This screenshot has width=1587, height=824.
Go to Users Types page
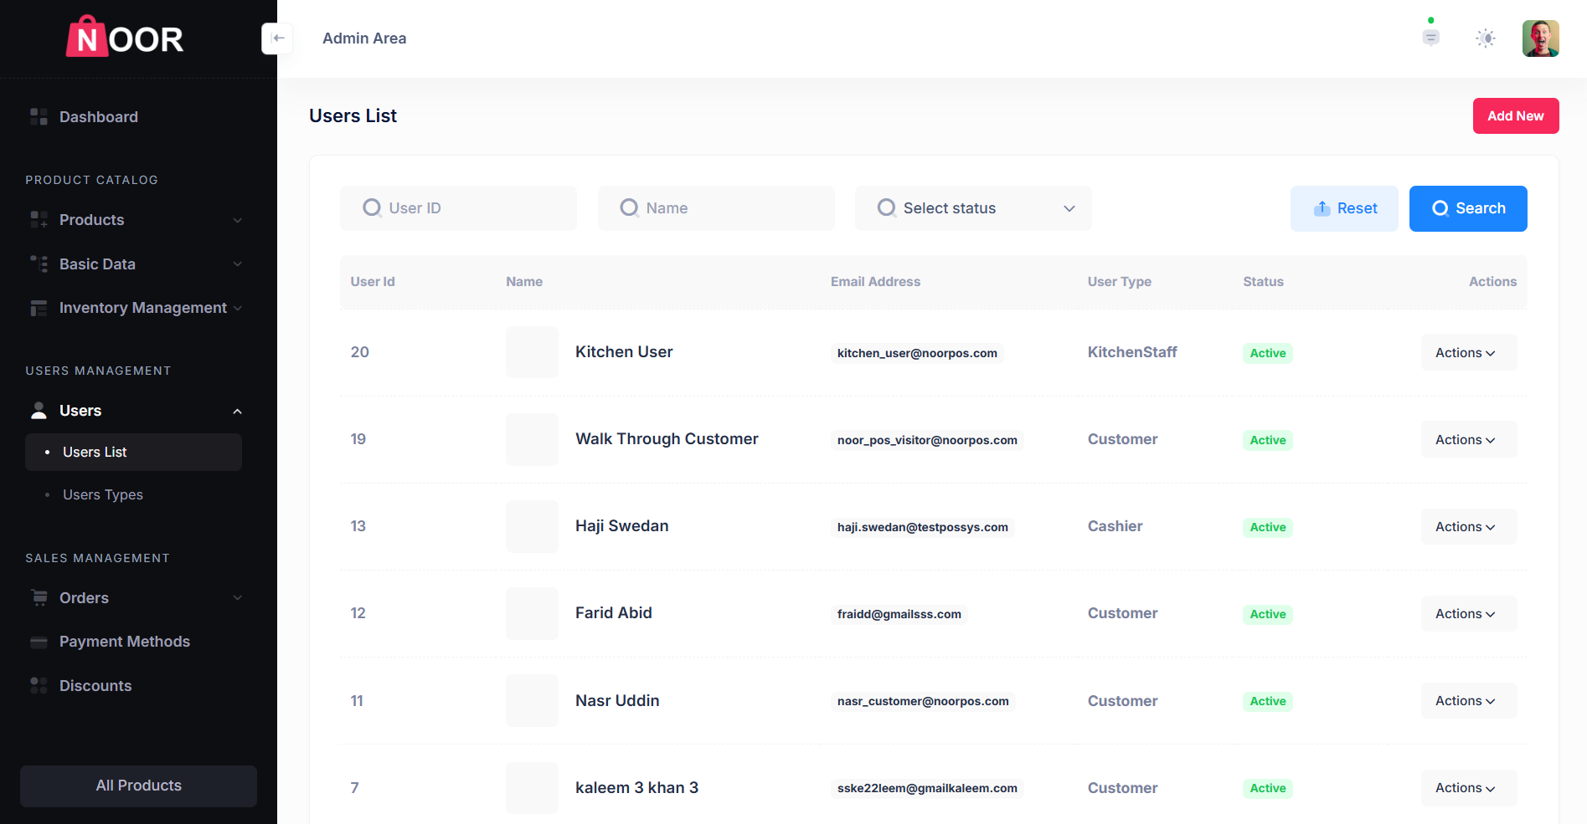(x=103, y=495)
